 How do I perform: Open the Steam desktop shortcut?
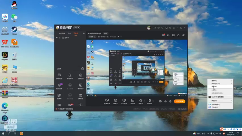14,31
